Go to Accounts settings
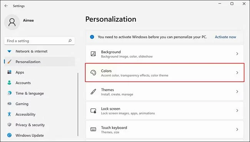The height and width of the screenshot is (142, 250). [40, 83]
